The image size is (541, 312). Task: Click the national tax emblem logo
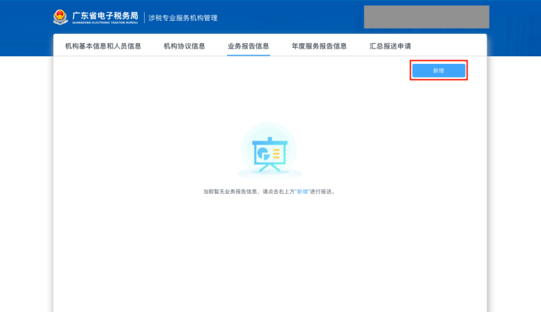coord(61,17)
